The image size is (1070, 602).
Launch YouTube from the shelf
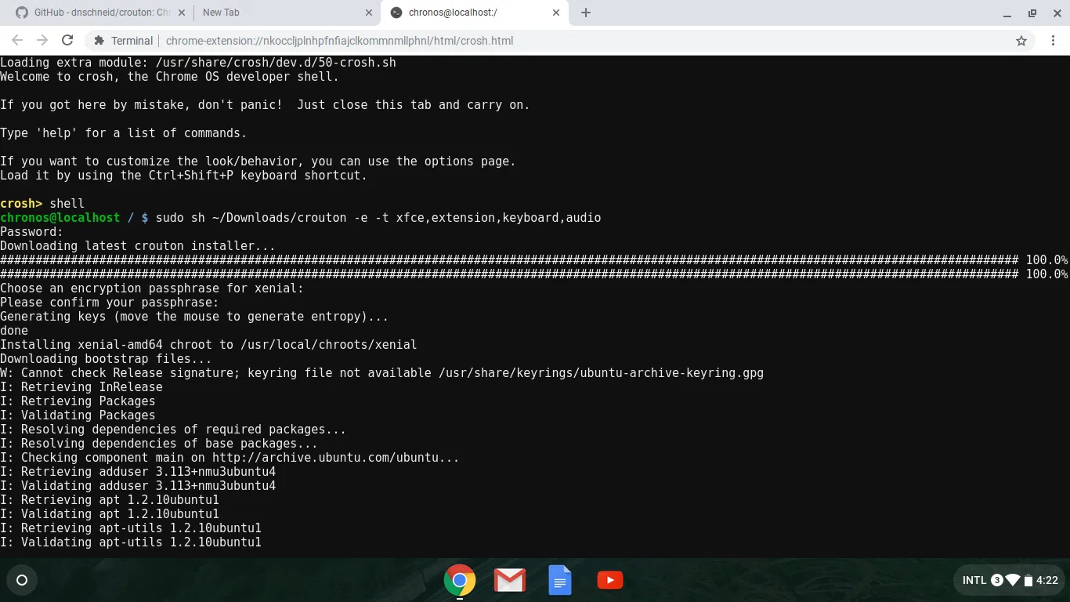(x=609, y=580)
